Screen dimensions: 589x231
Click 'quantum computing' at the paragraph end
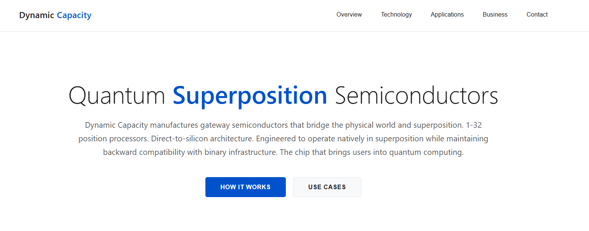click(x=426, y=153)
